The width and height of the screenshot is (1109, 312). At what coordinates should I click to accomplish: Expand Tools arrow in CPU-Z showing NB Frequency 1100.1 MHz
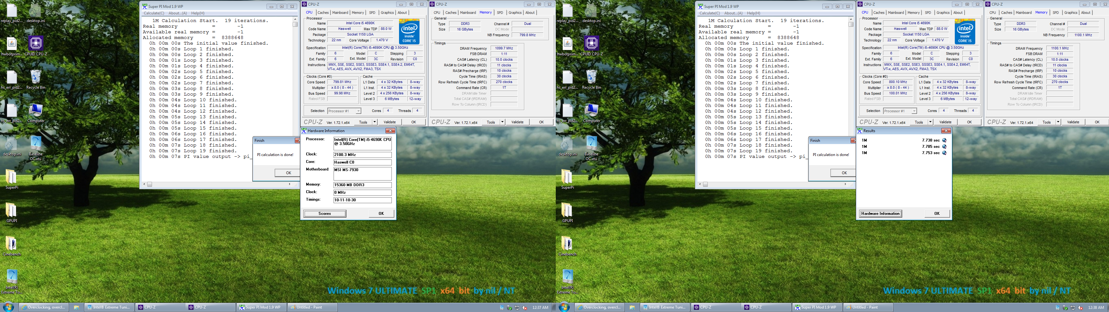pos(1058,122)
